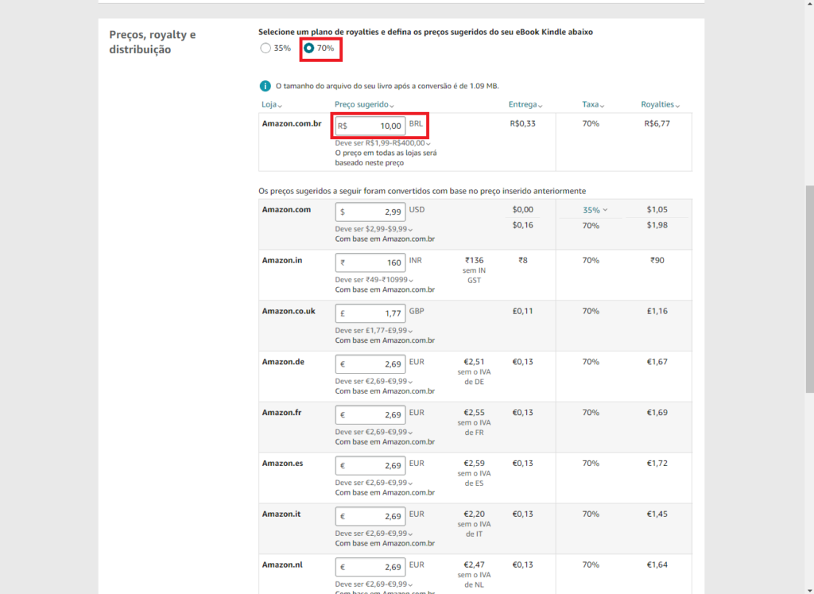Screen dimensions: 814x594
Task: Expand the Entrega column header
Action: click(x=525, y=105)
